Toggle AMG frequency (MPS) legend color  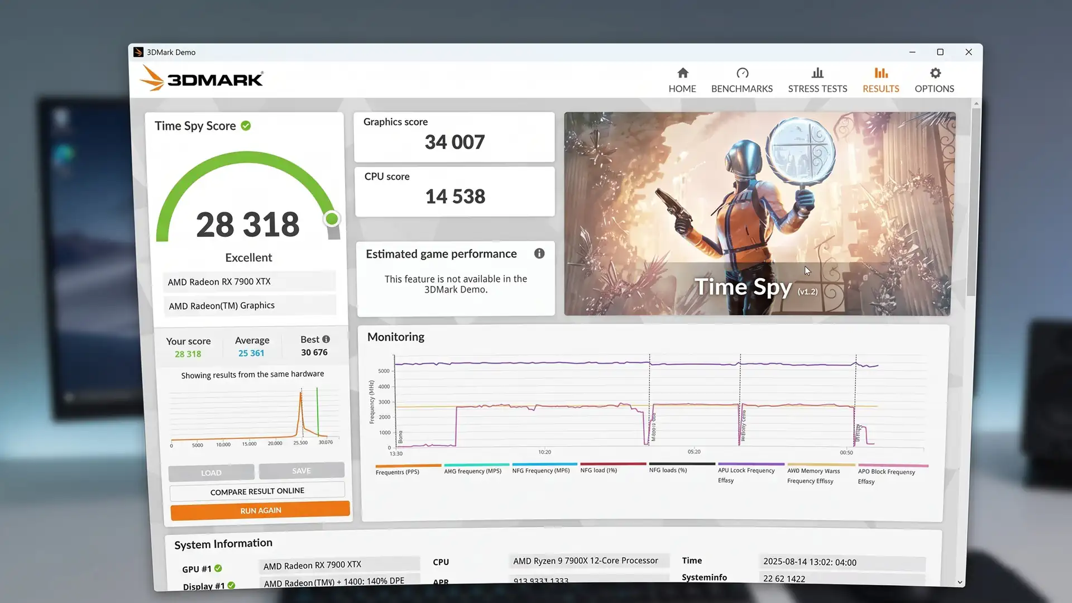pos(477,465)
